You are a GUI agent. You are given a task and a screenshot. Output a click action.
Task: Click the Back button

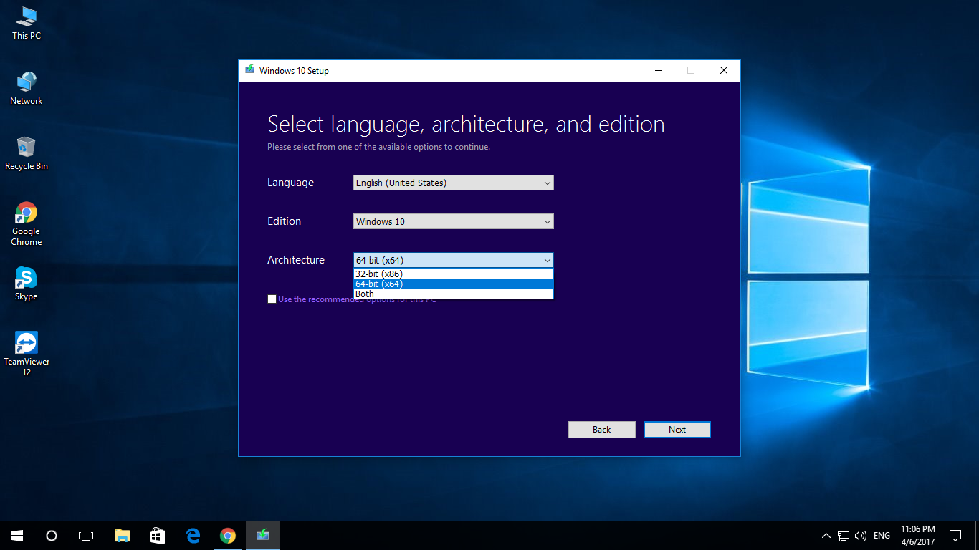(x=602, y=430)
